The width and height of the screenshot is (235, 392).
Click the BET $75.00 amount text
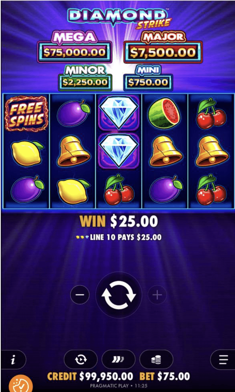165,376
